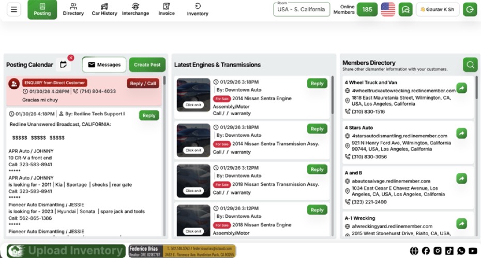Screen dimensions: 481x258
Task: Click share arrow for A-1 Wrecking
Action: tap(461, 223)
